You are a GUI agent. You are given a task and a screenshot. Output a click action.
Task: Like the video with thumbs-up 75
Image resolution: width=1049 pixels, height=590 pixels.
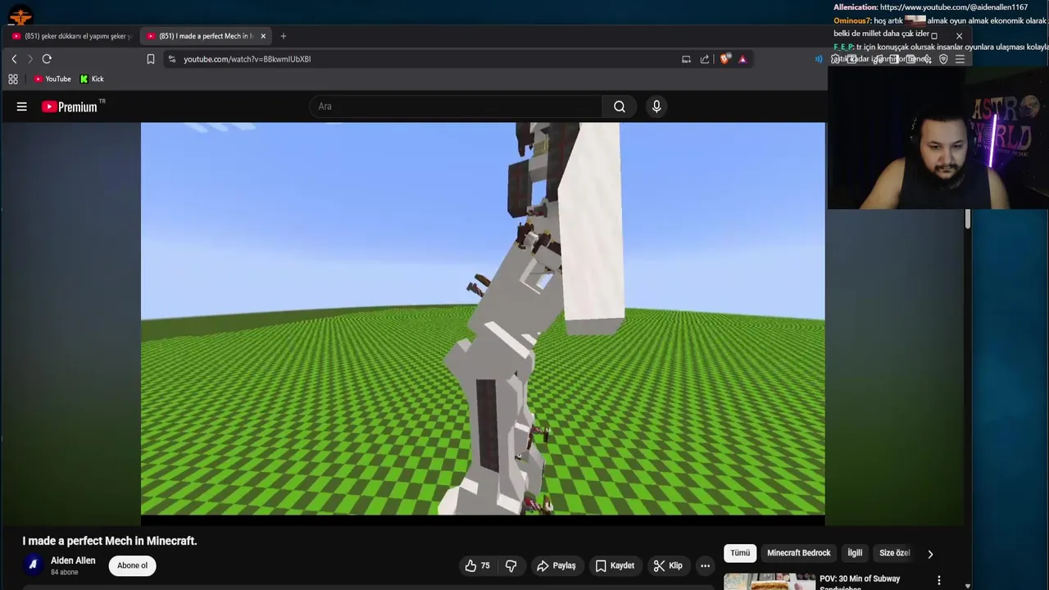pyautogui.click(x=477, y=565)
